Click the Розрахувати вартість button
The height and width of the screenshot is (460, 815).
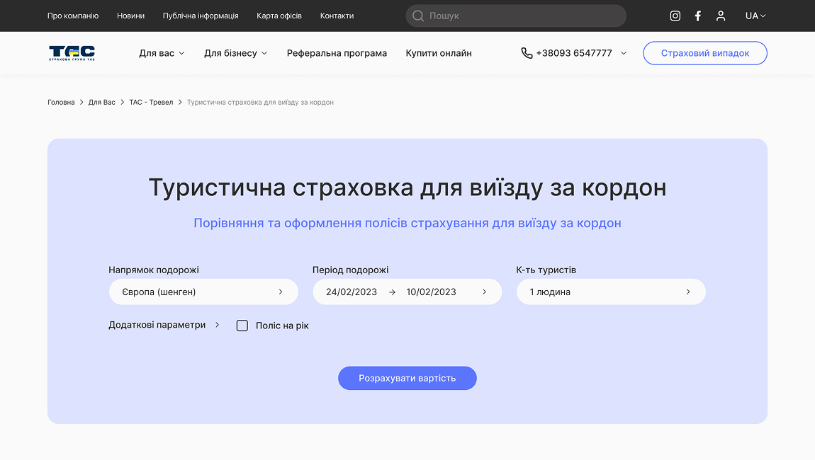(x=407, y=377)
